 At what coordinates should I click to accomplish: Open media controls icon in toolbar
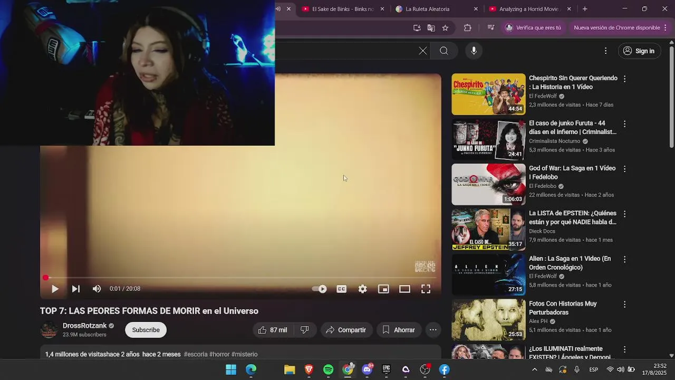[491, 27]
